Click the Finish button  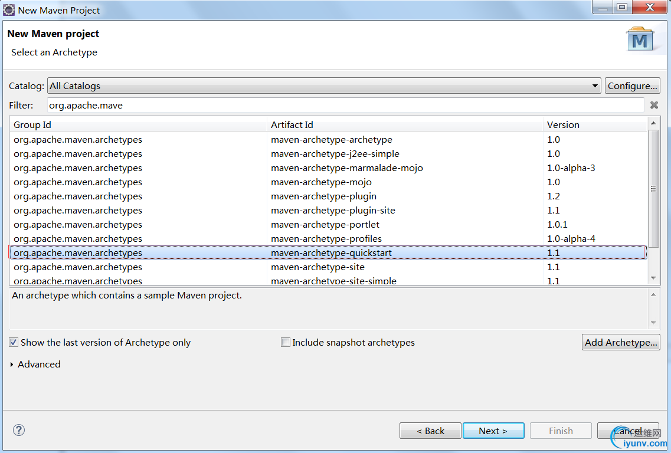point(561,431)
